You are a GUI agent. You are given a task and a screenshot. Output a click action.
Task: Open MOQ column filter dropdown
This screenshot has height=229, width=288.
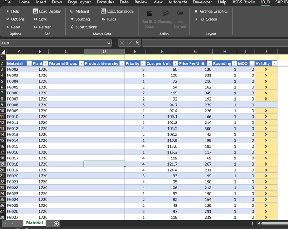pos(252,63)
